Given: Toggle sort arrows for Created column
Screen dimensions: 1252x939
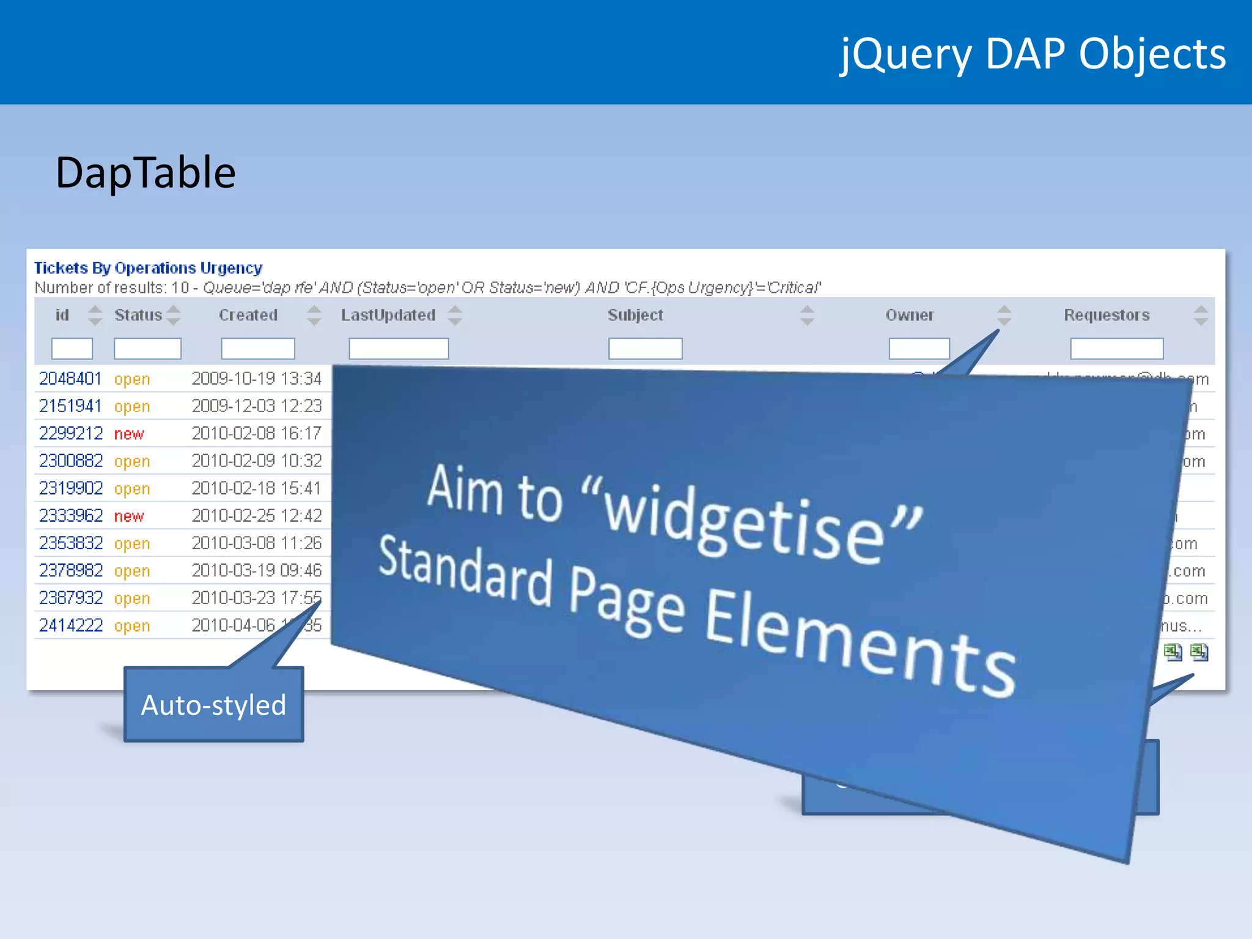Looking at the screenshot, I should tap(314, 315).
